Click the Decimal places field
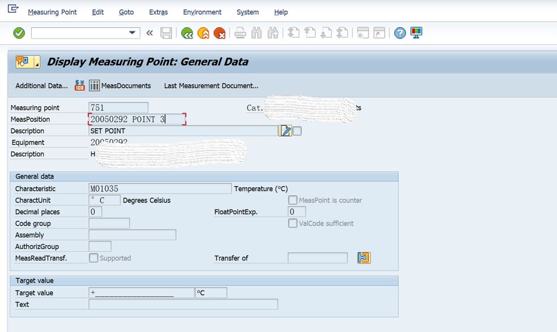This screenshot has height=332, width=557. point(95,212)
